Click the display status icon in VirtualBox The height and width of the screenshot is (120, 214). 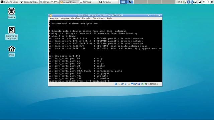[132, 84]
